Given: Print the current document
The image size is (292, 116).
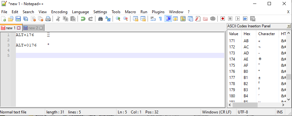Looking at the screenshot, I should pyautogui.click(x=48, y=19).
